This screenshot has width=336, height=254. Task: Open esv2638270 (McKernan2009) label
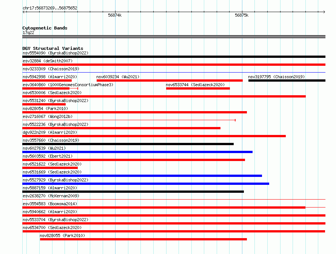coord(51,196)
